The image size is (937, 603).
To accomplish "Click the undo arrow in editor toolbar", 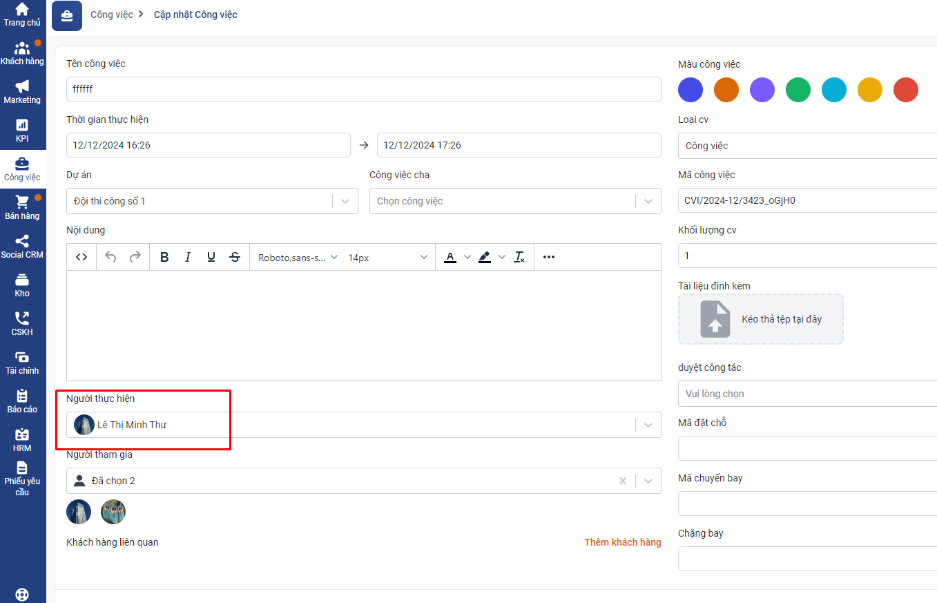I will click(x=110, y=257).
